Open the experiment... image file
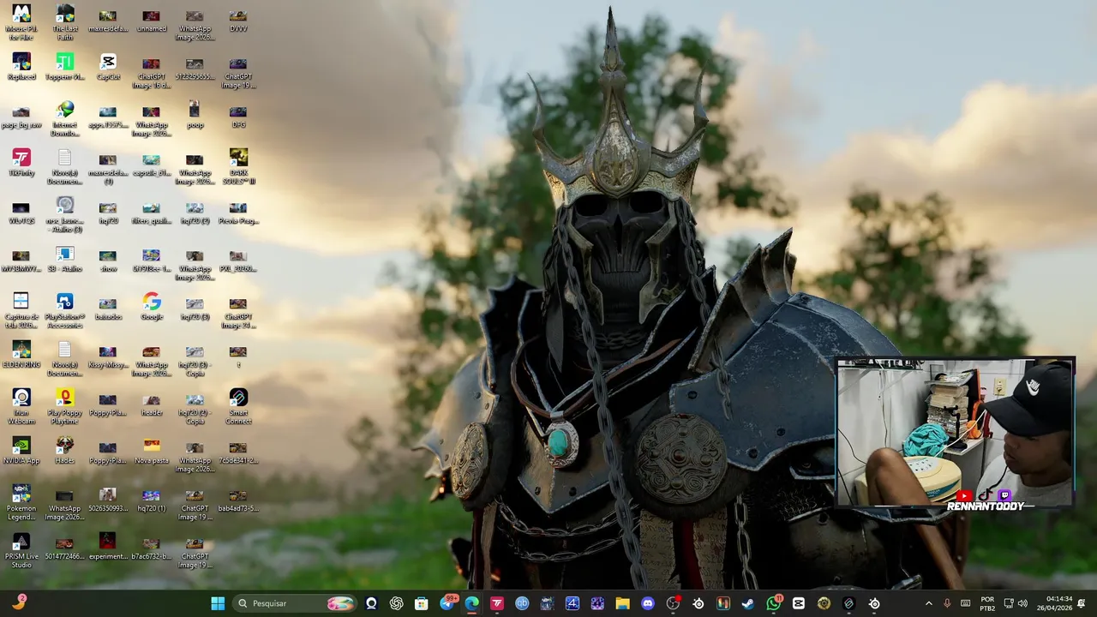 [x=108, y=547]
